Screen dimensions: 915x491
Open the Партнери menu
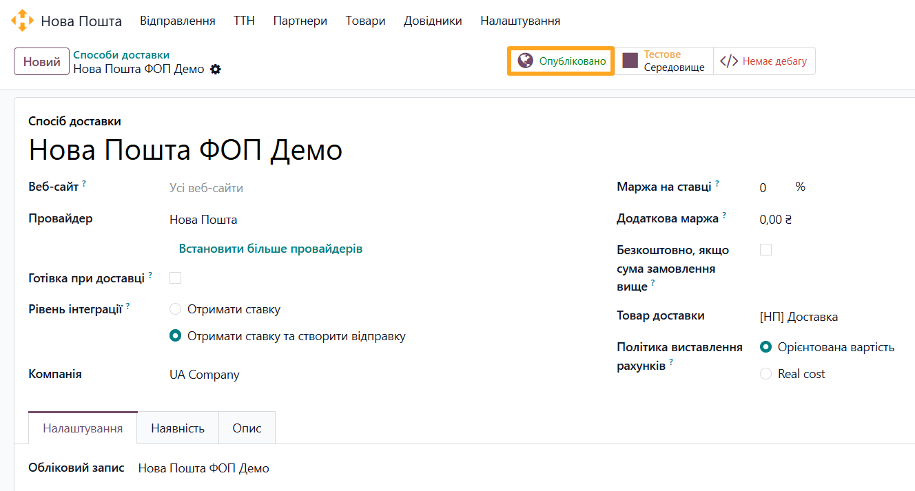(x=300, y=21)
